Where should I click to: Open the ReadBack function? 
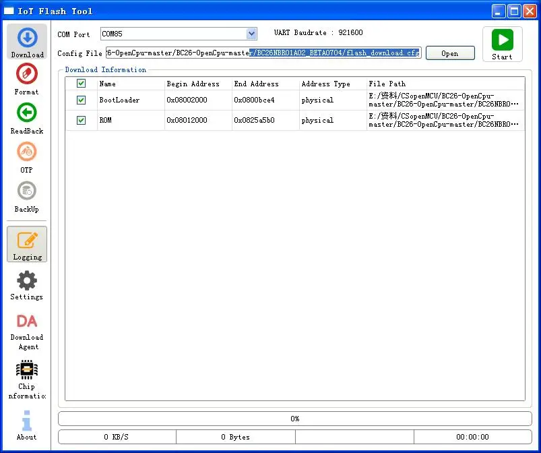26,118
